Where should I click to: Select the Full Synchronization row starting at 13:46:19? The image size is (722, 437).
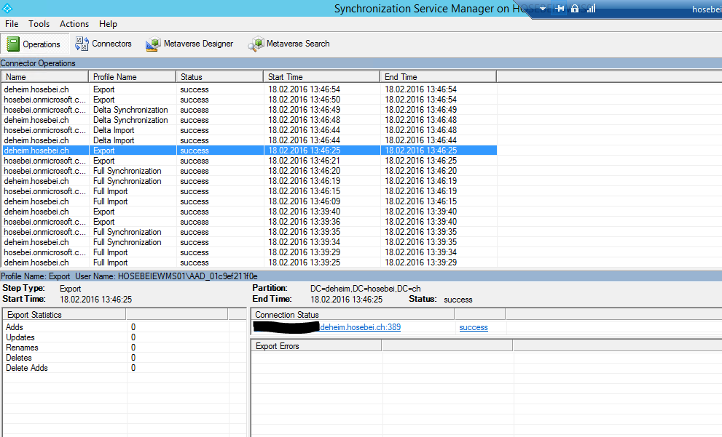(x=249, y=181)
